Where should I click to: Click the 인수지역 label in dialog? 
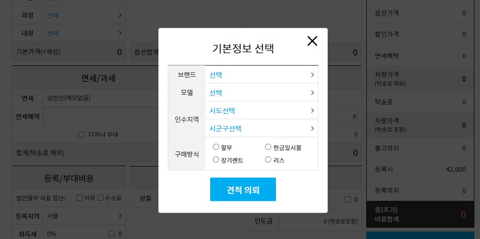tap(187, 119)
